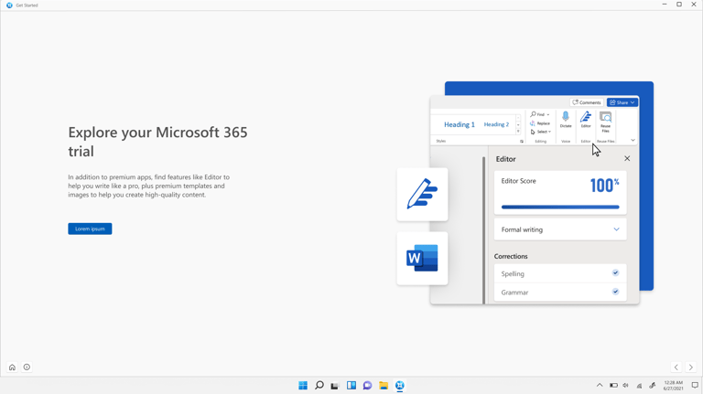
Task: Go to the previous page arrow
Action: click(676, 367)
